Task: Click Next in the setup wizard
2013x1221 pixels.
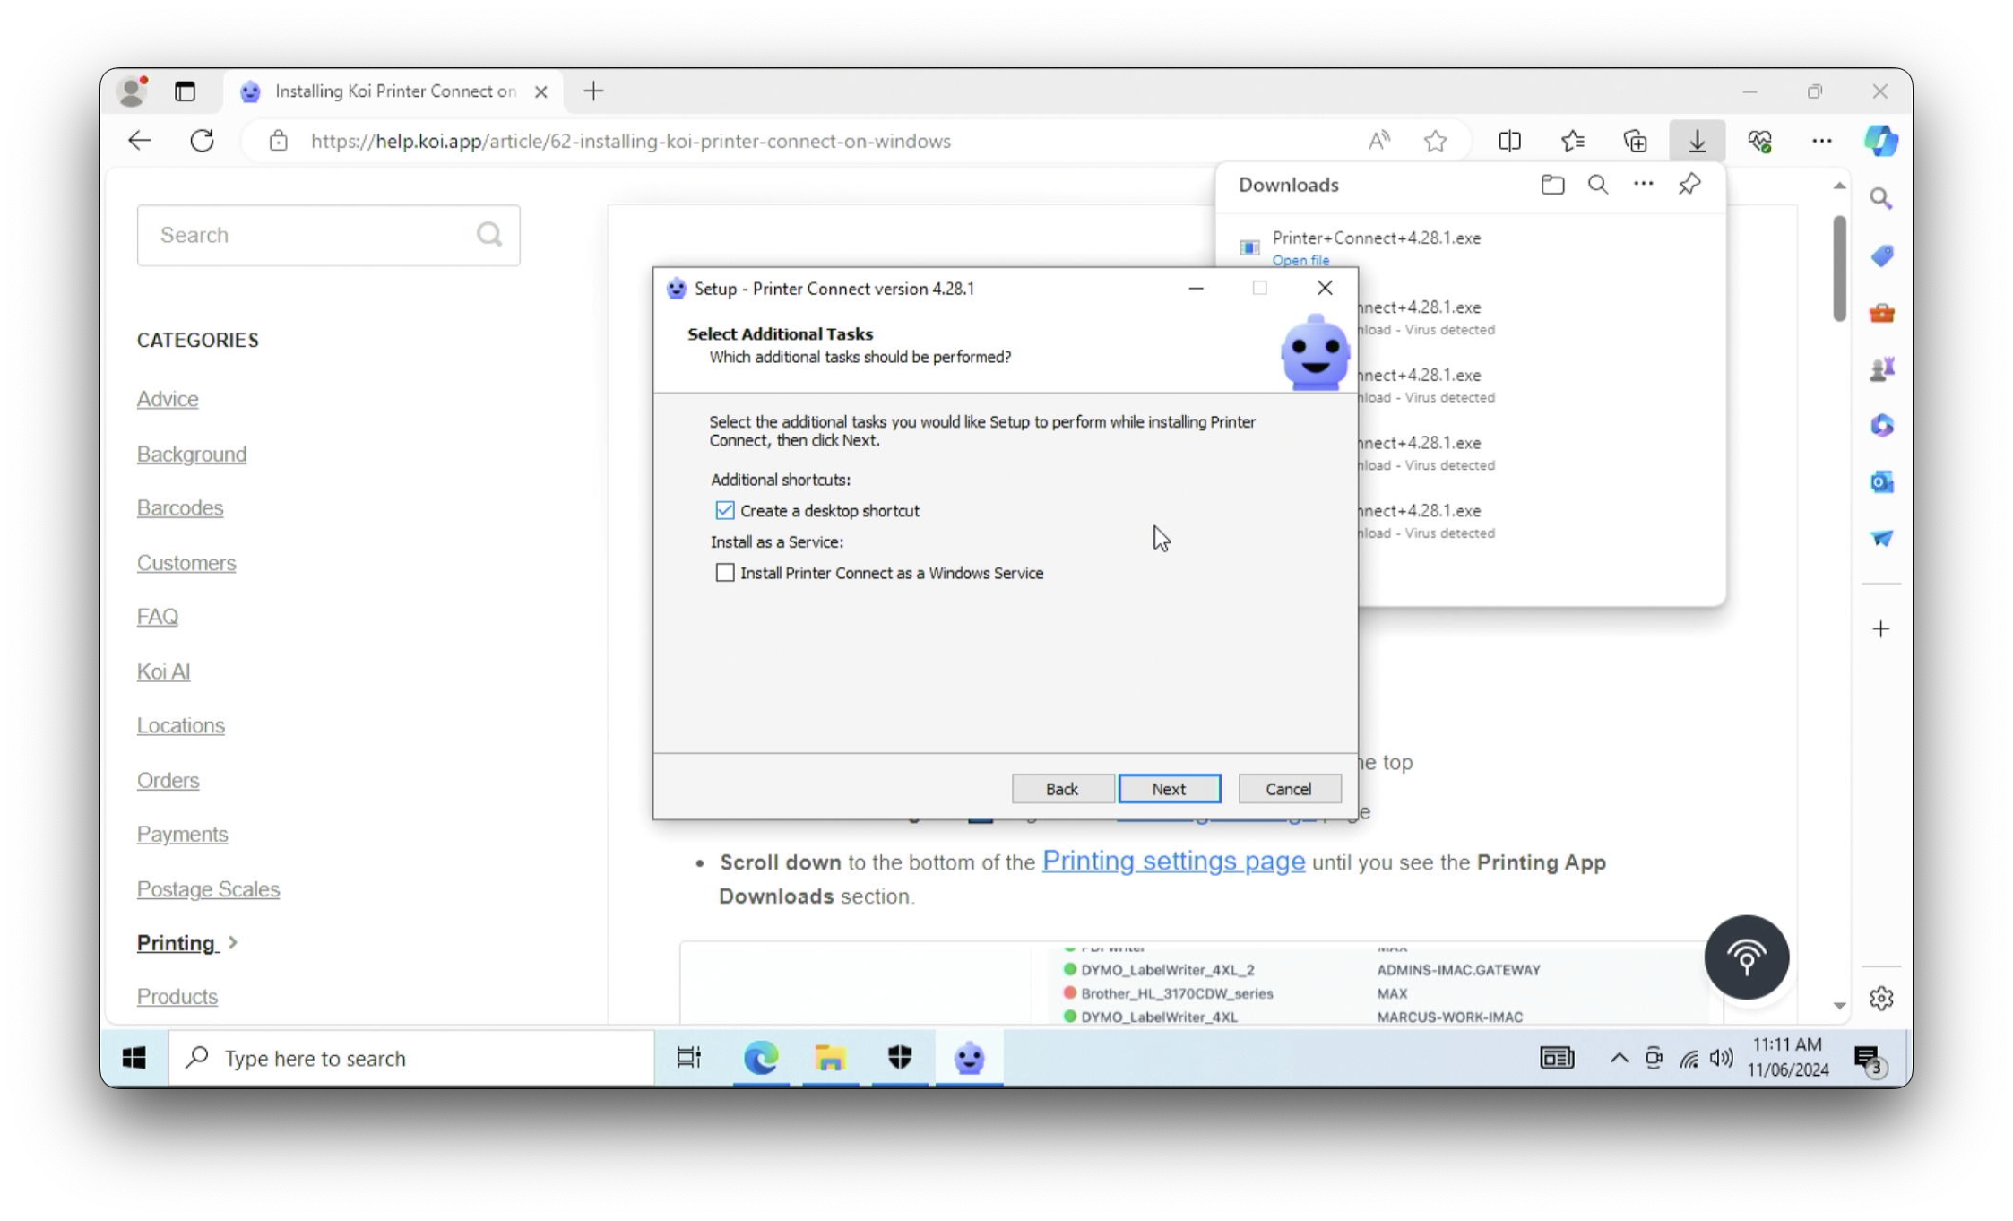Action: (1169, 789)
